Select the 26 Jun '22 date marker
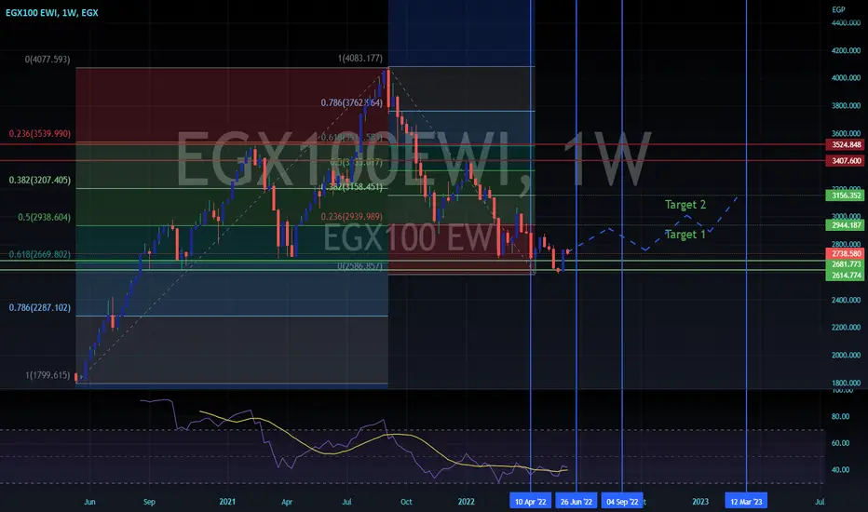868x512 pixels. pyautogui.click(x=576, y=502)
